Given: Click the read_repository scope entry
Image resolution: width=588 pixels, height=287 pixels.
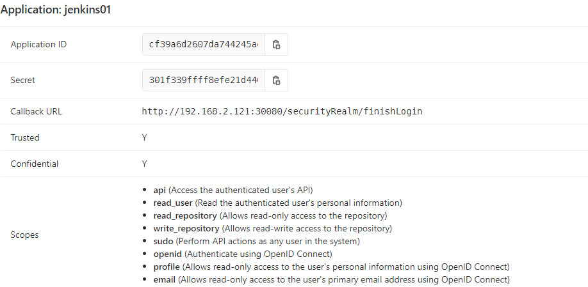Looking at the screenshot, I should coord(270,216).
